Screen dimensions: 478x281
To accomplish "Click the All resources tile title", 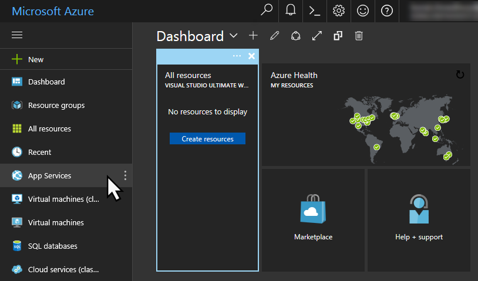I will pyautogui.click(x=188, y=75).
